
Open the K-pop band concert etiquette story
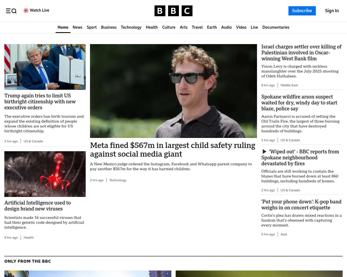[x=301, y=205]
